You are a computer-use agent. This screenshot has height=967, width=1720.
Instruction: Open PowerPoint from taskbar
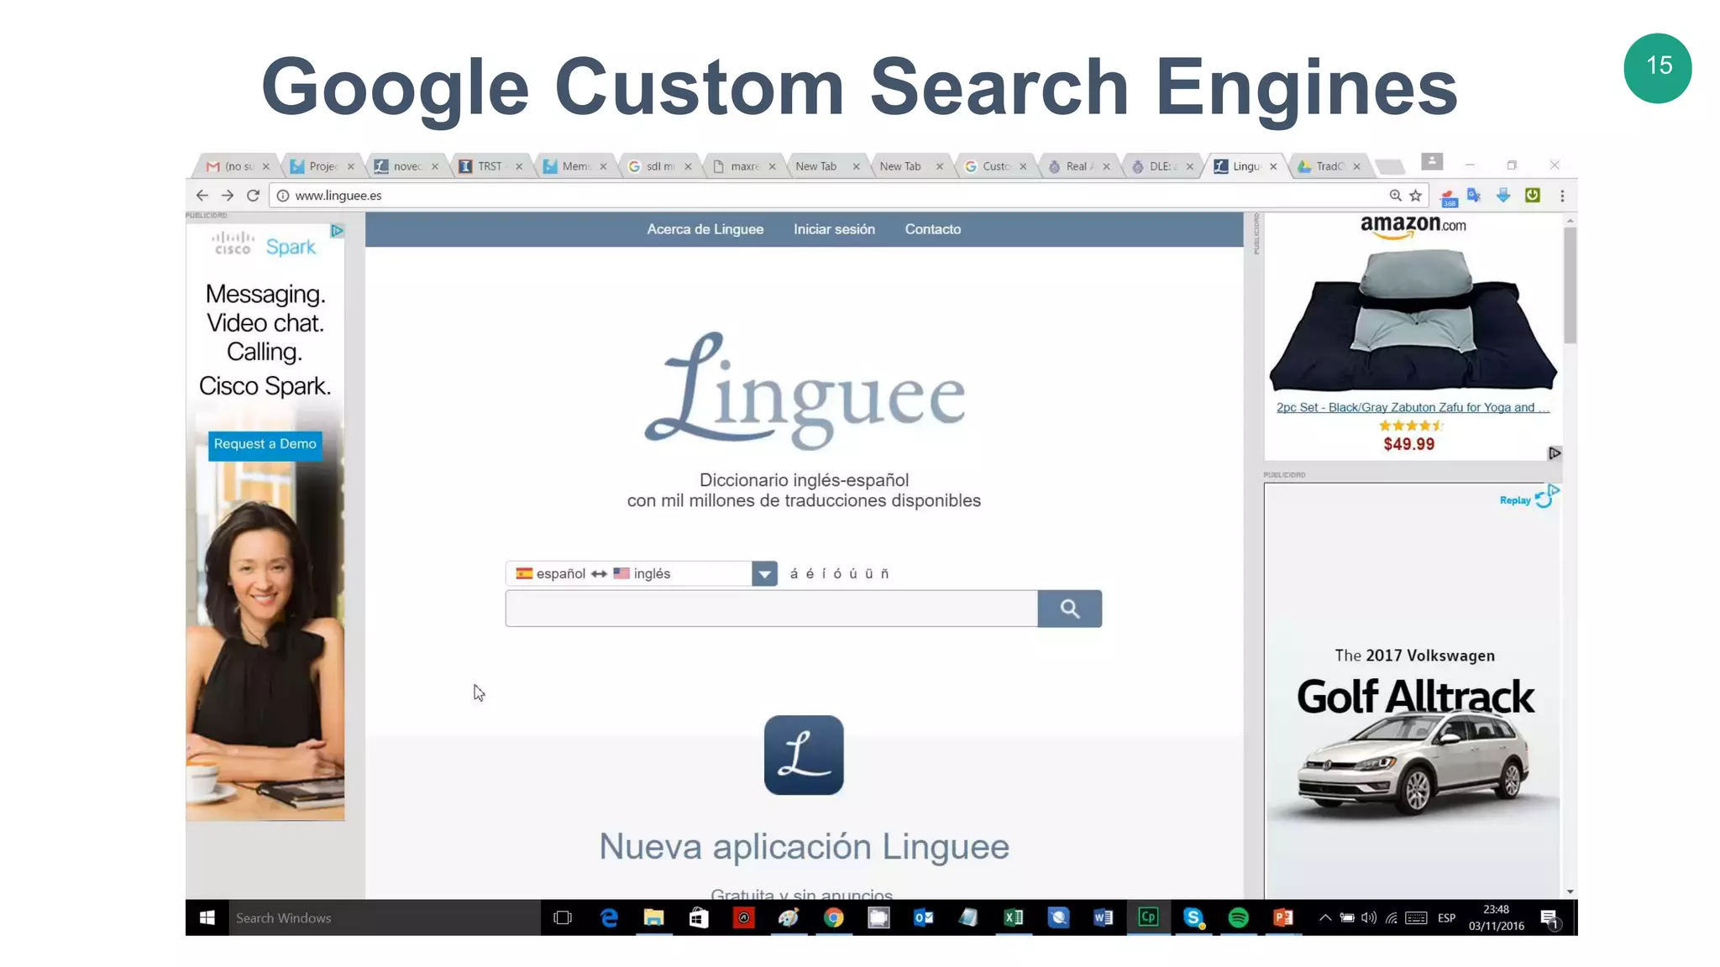pos(1282,917)
